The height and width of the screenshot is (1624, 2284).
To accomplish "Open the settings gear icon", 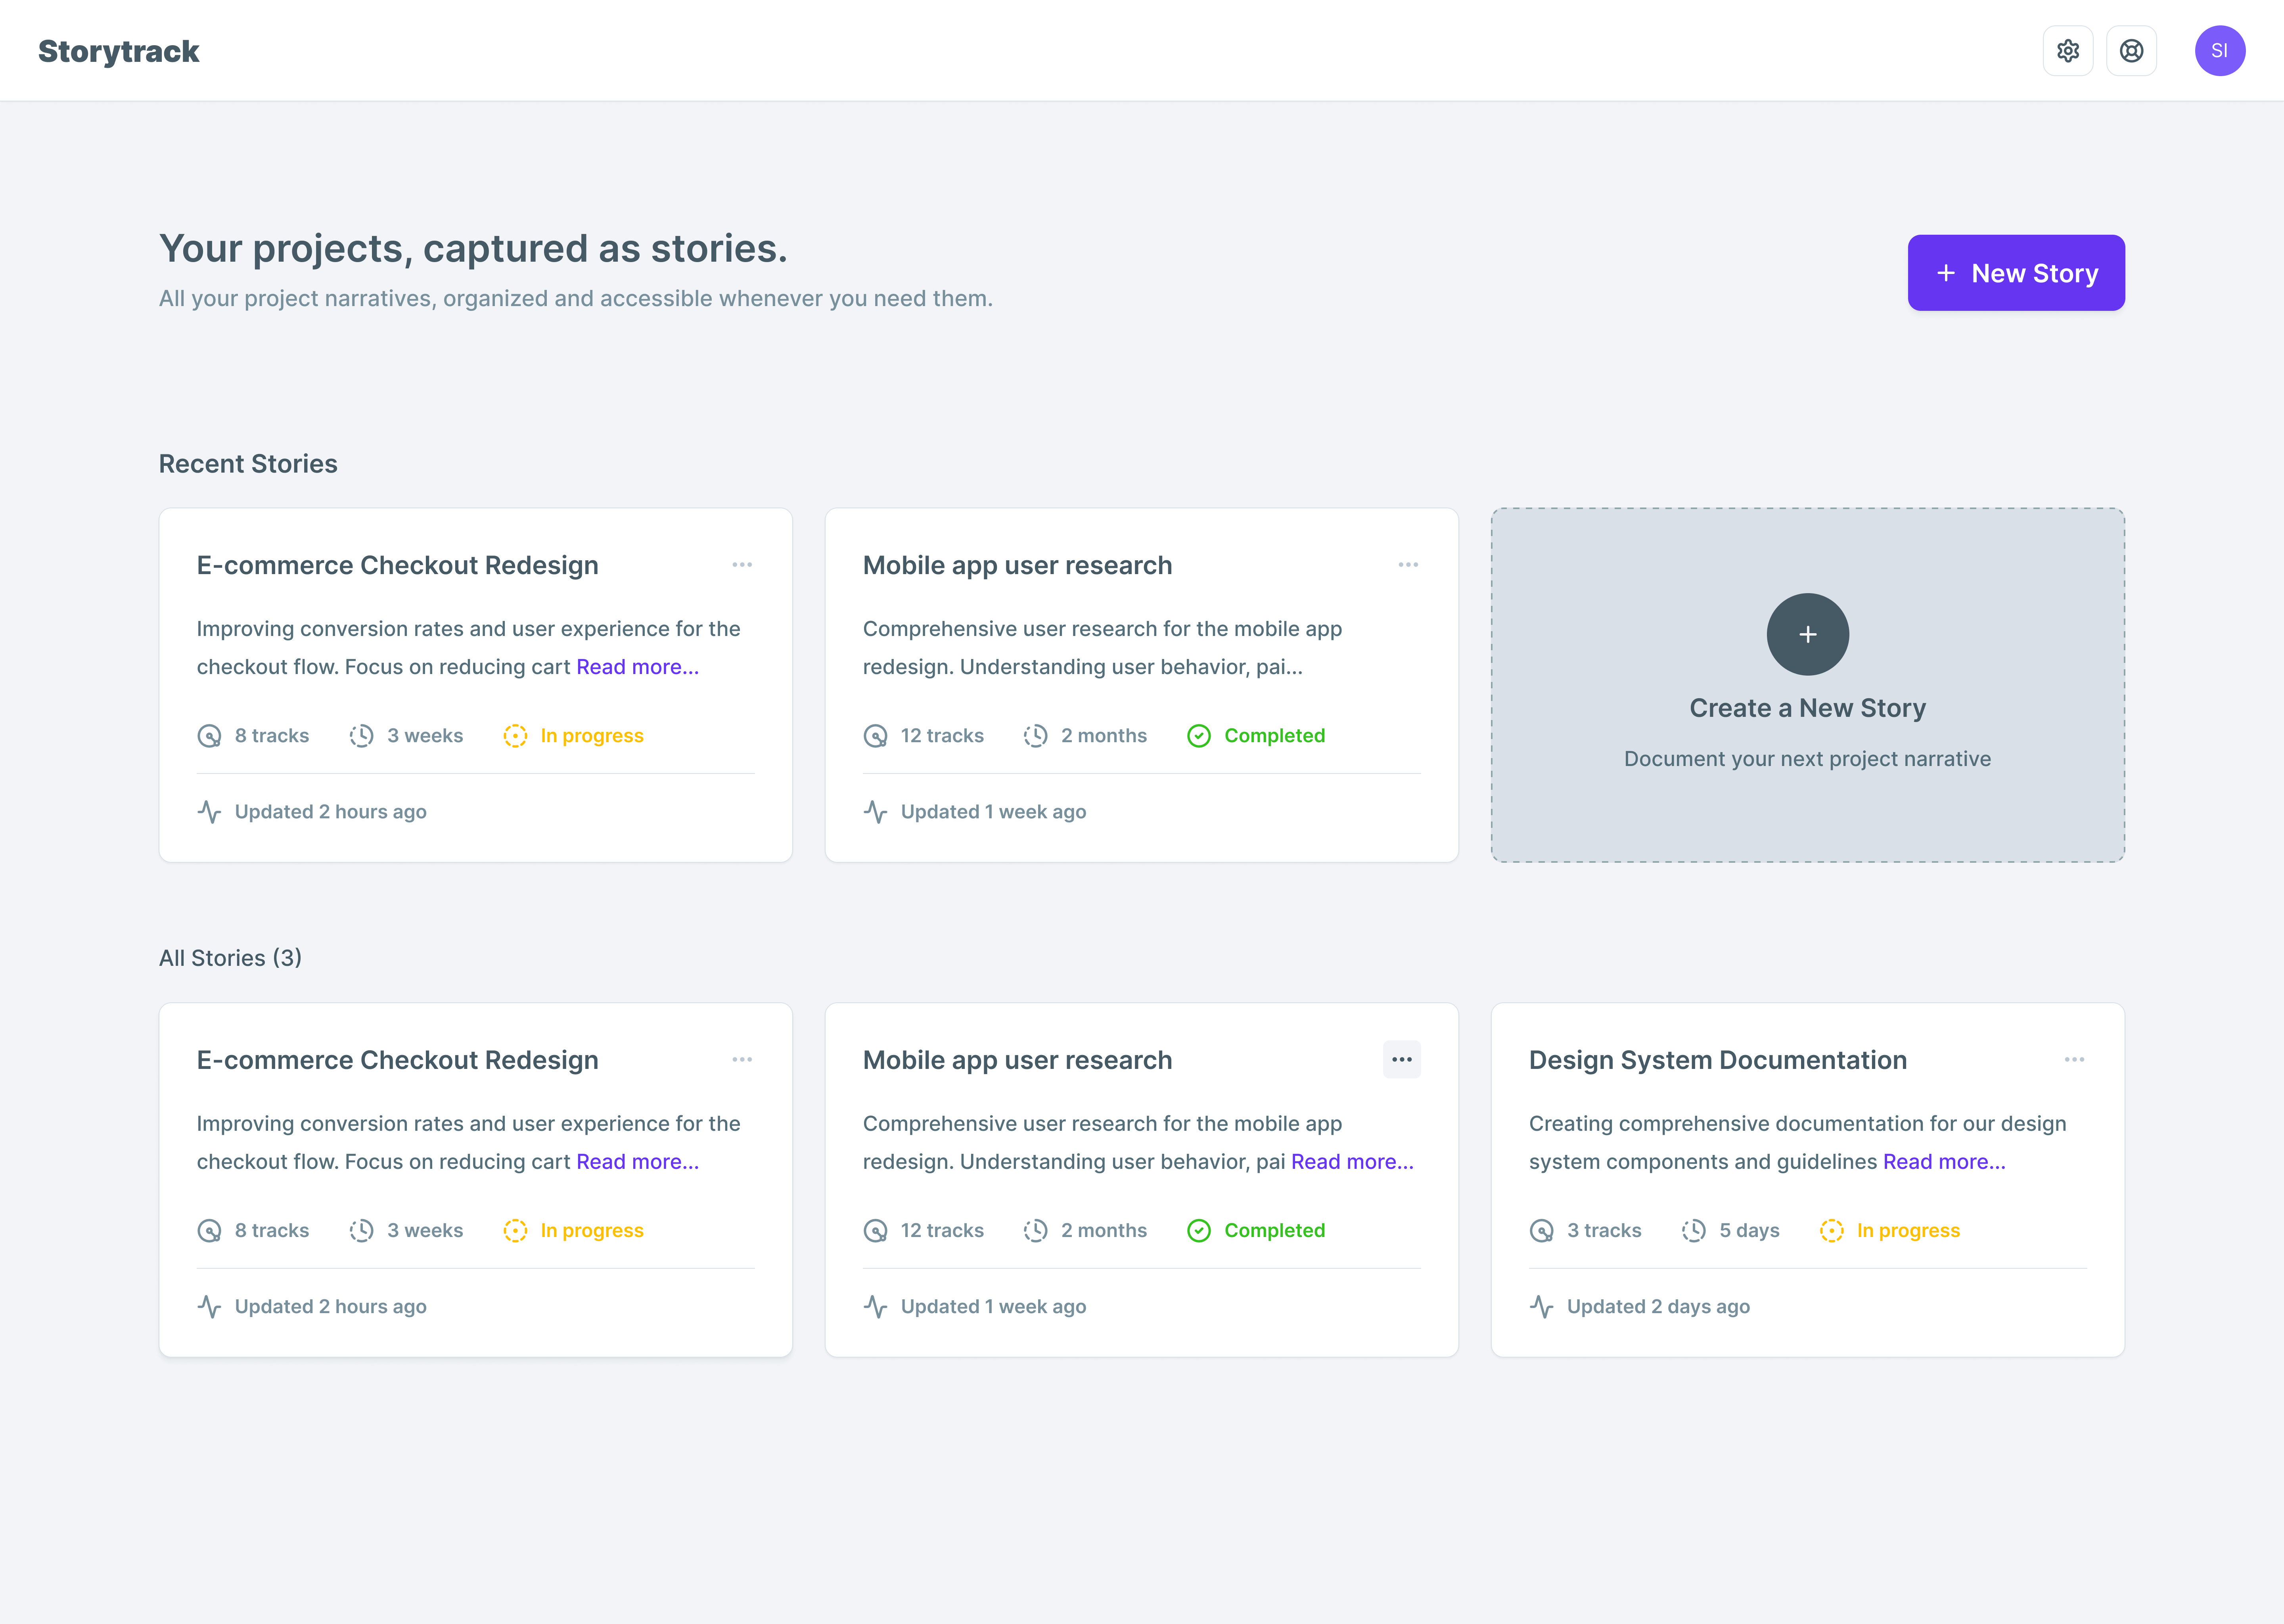I will pyautogui.click(x=2068, y=50).
